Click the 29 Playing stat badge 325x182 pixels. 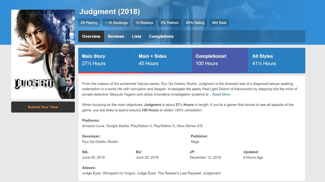pos(89,22)
